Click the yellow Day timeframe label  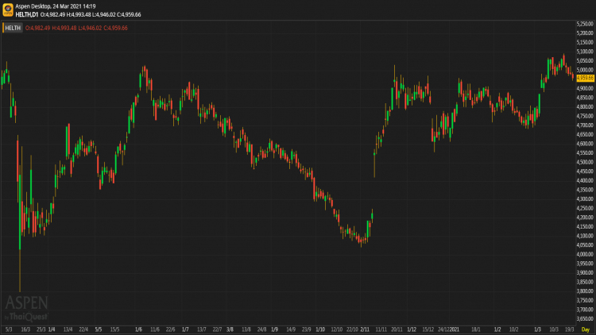pos(586,329)
